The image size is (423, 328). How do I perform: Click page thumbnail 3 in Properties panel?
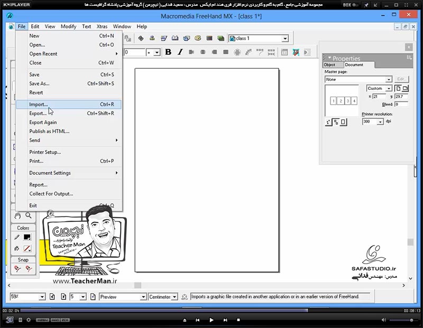(x=347, y=101)
